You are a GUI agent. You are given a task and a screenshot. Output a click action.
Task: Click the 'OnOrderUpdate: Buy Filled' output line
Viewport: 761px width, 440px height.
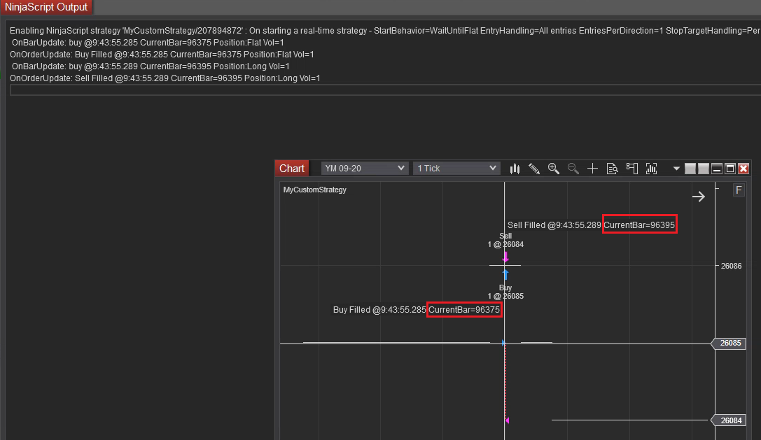pyautogui.click(x=162, y=55)
